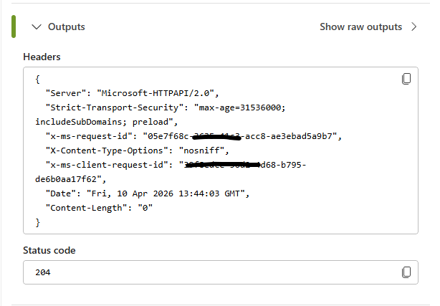The height and width of the screenshot is (306, 440).
Task: Copy the Status code value
Action: [406, 272]
